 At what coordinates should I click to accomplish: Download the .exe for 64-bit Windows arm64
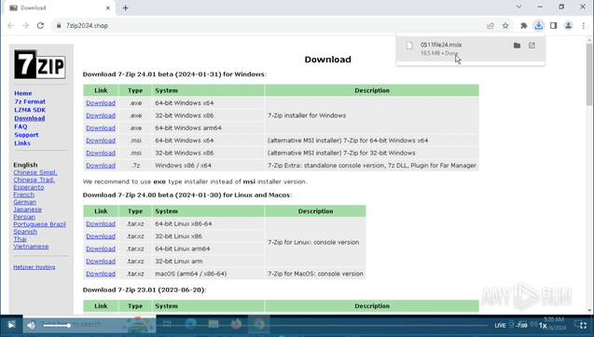101,128
